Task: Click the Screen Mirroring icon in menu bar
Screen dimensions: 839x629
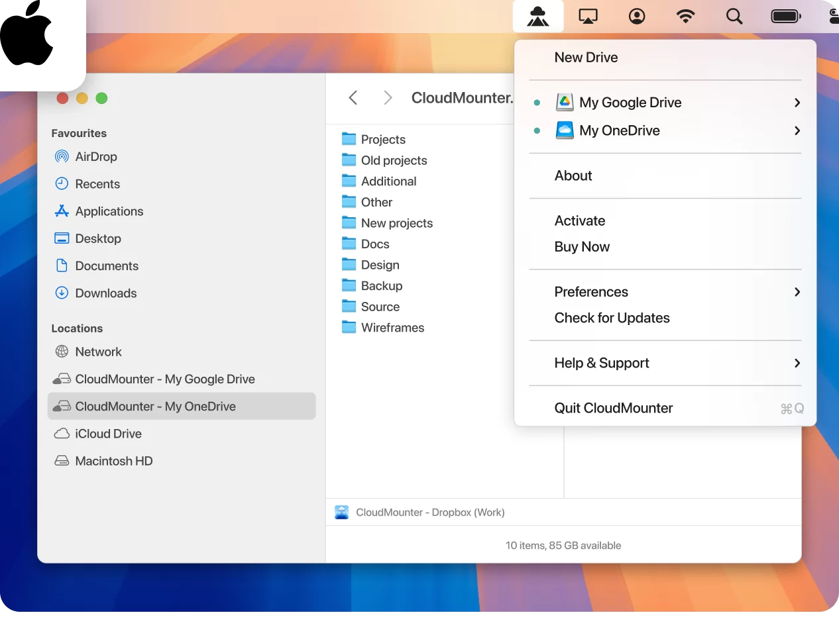Action: (x=588, y=16)
